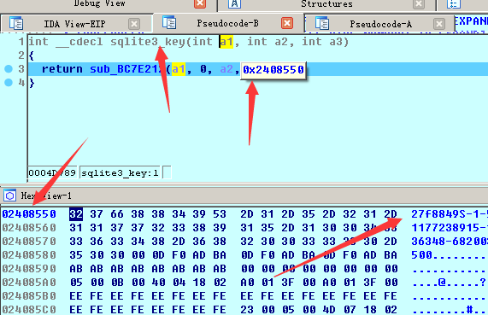This screenshot has width=488, height=315.
Task: Select hex address 02408560
Action: [x=29, y=228]
